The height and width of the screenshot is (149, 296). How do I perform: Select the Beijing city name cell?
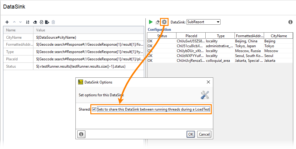[279, 41]
